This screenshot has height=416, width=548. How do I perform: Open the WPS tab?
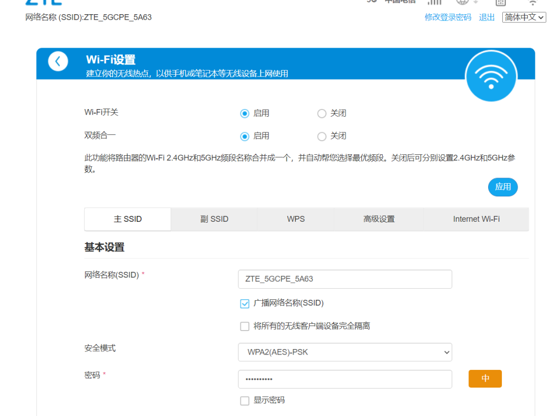[296, 219]
